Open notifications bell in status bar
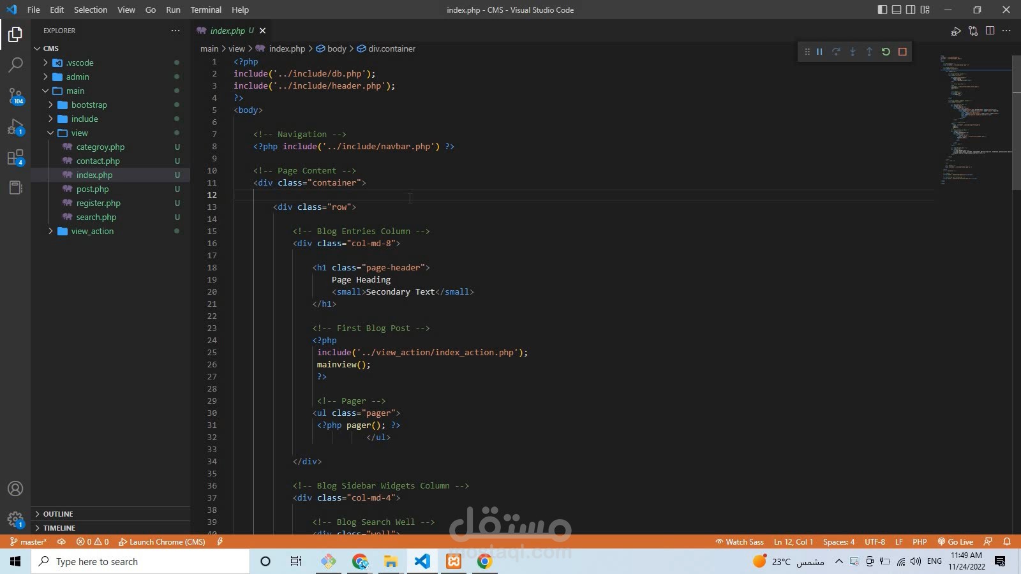The width and height of the screenshot is (1021, 574). (1007, 542)
